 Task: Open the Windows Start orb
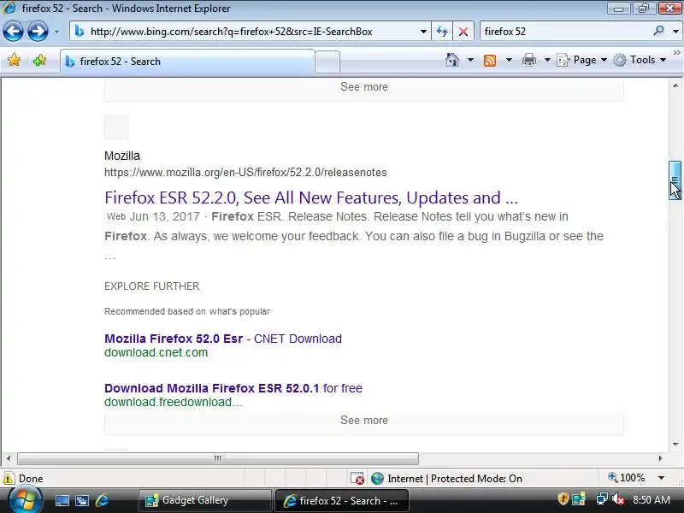[26, 500]
